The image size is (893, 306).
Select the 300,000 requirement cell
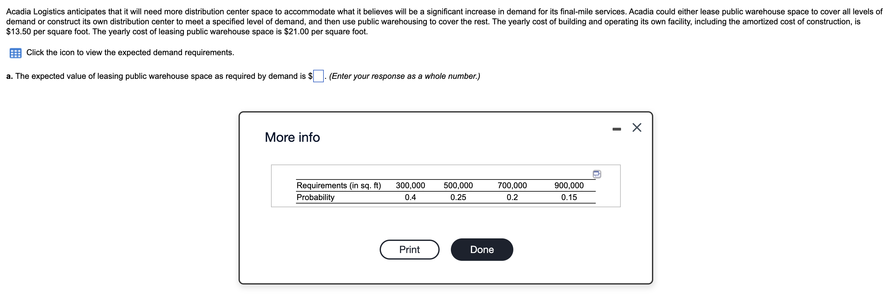[411, 185]
